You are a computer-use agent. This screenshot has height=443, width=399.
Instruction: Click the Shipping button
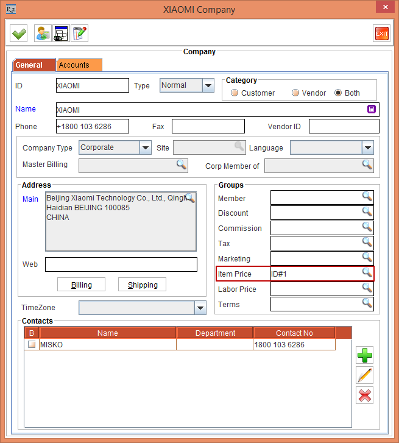(x=142, y=285)
